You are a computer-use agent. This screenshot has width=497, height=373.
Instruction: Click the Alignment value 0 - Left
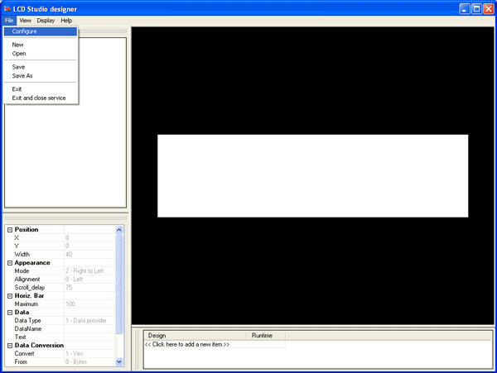click(x=89, y=279)
